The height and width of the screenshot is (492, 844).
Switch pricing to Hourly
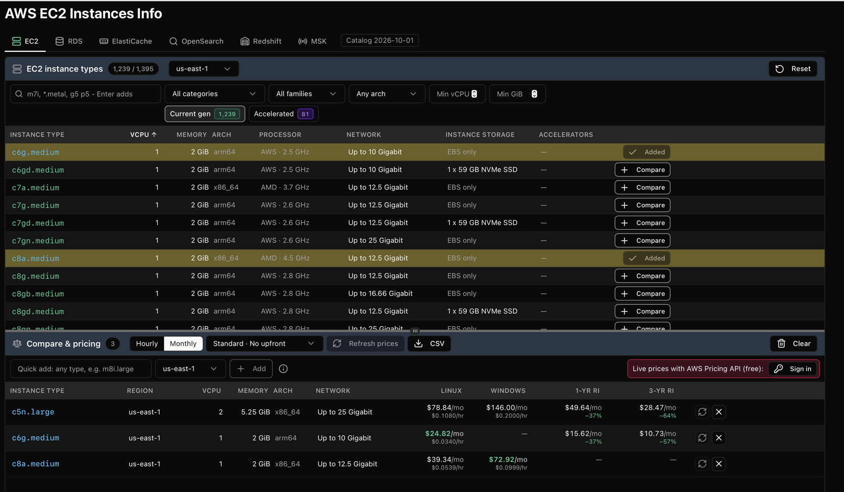pyautogui.click(x=147, y=344)
